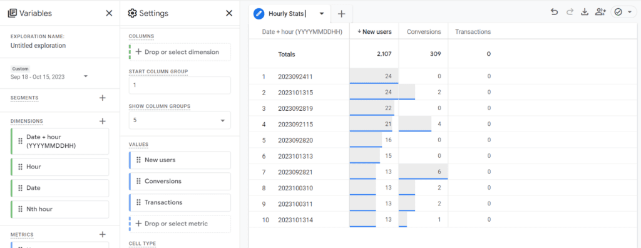This screenshot has height=248, width=641.
Task: Add a new metric with plus icon
Action: point(103,234)
